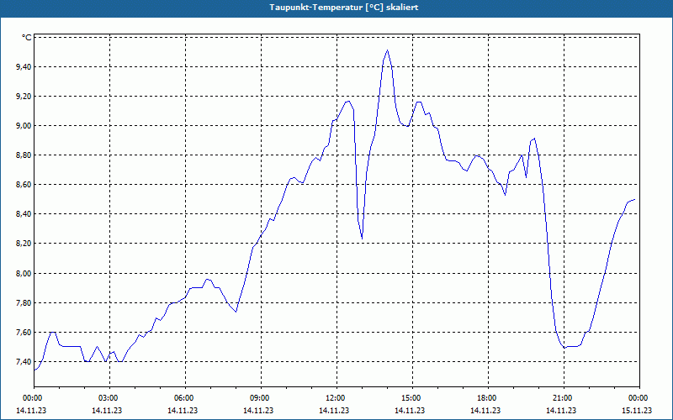Viewport: 673px width, 420px height.
Task: Click the 9,00 y-axis label
Action: pos(24,125)
